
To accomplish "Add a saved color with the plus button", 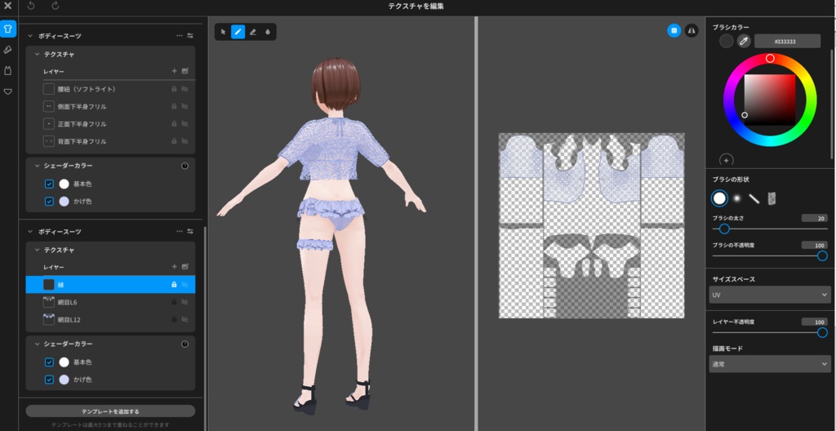I will tap(726, 160).
